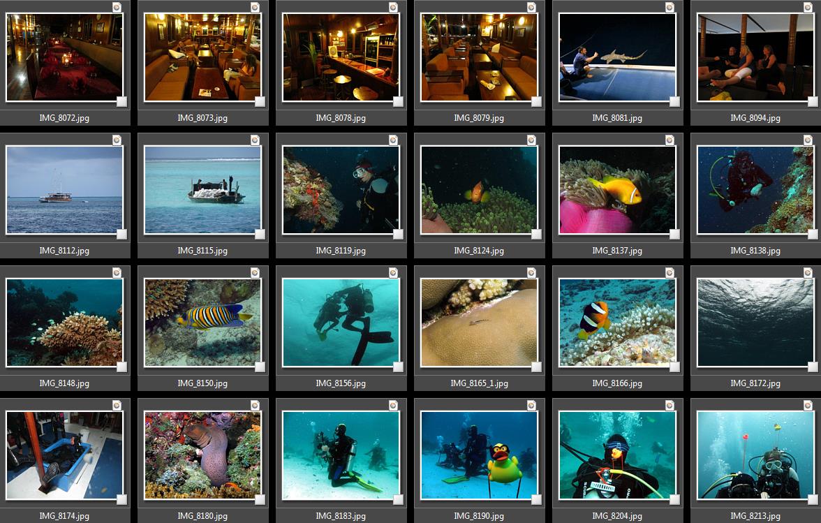This screenshot has height=523, width=821.
Task: Select the moray eel thumbnail IMG_8180.jpg
Action: (202, 455)
